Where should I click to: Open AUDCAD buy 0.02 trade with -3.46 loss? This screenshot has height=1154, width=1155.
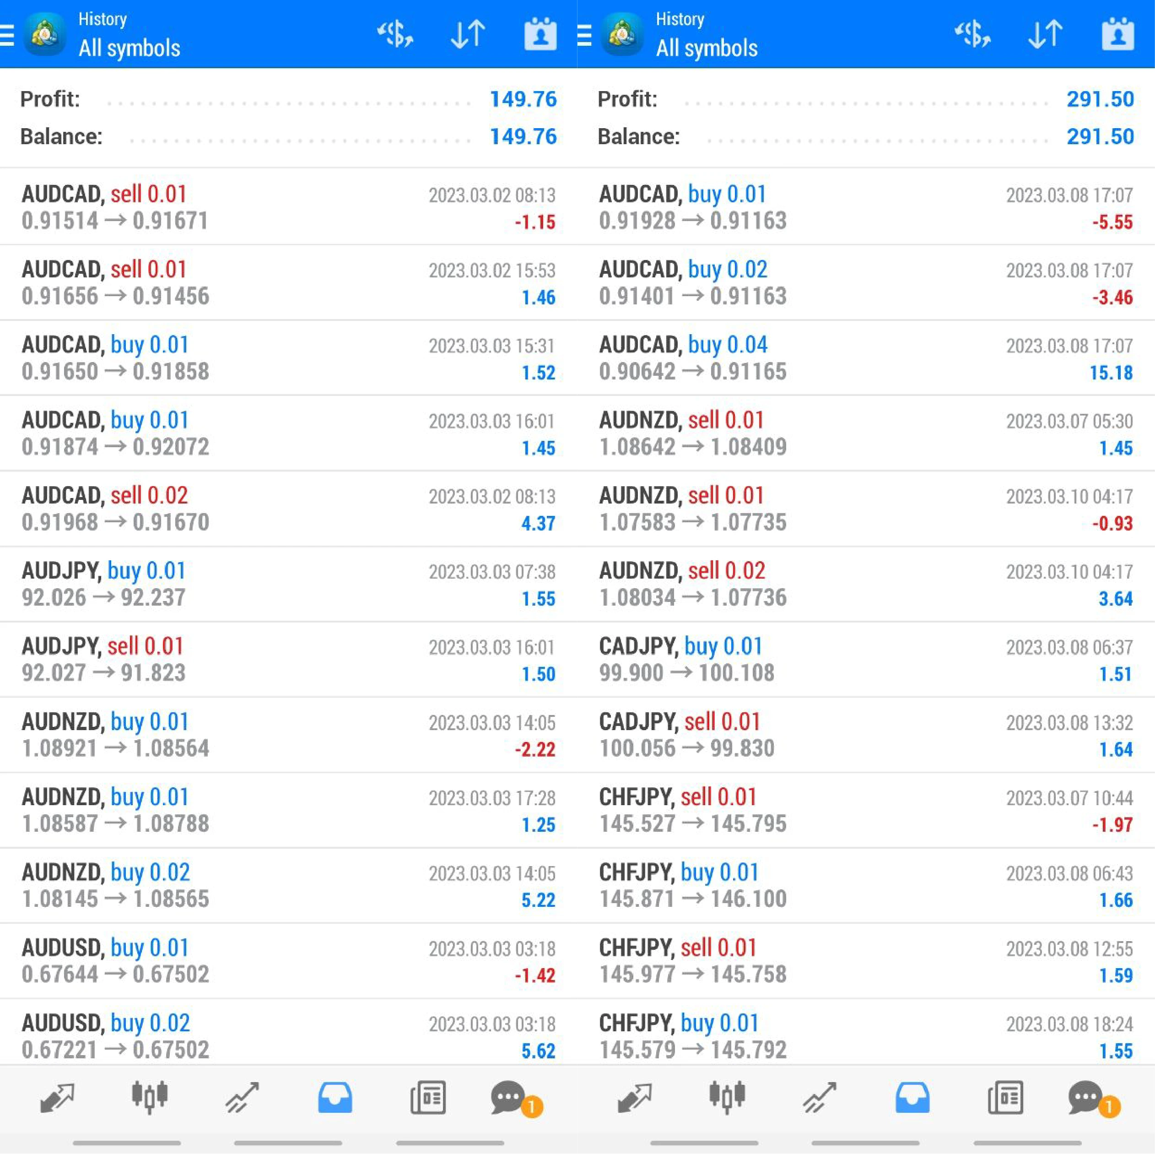[x=866, y=282]
